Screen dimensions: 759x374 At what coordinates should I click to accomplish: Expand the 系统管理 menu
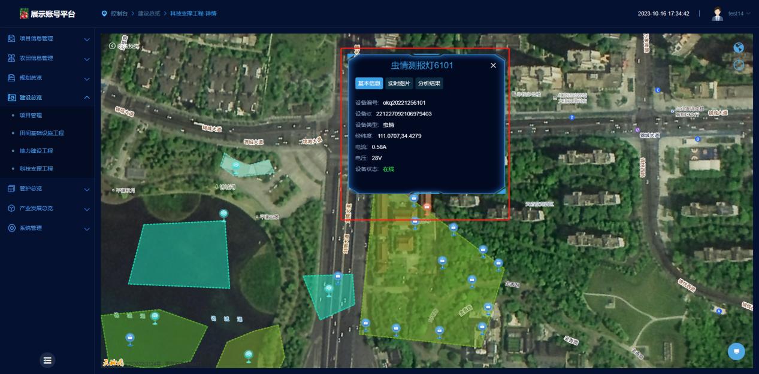point(47,228)
